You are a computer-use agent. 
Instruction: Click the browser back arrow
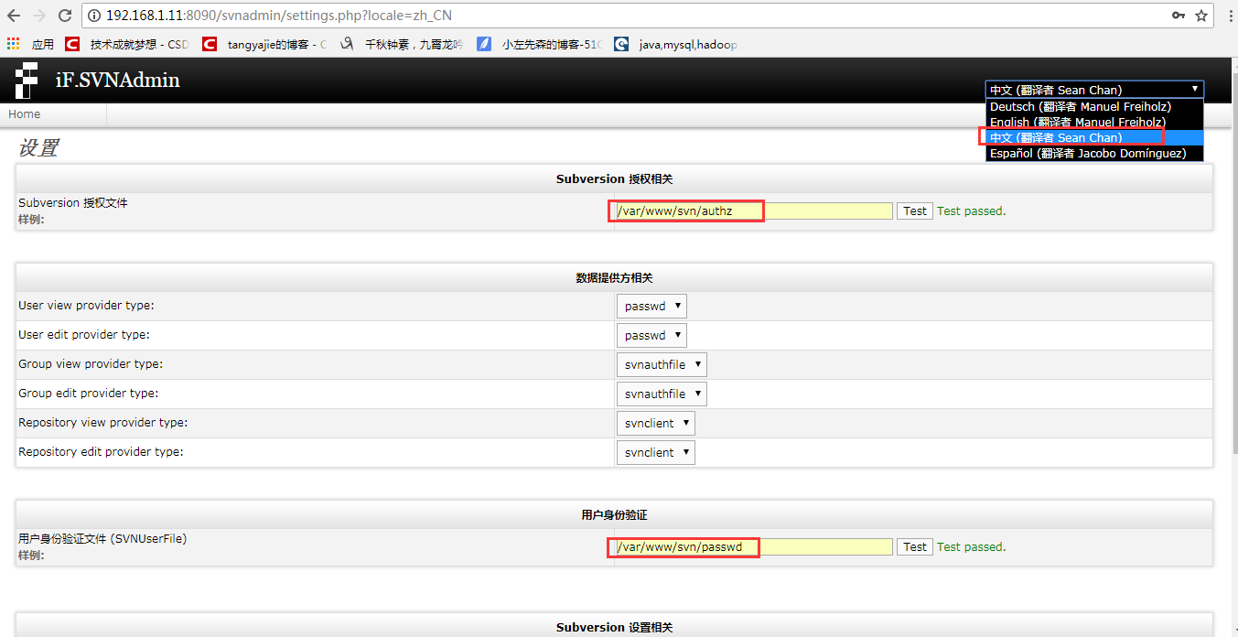tap(14, 16)
